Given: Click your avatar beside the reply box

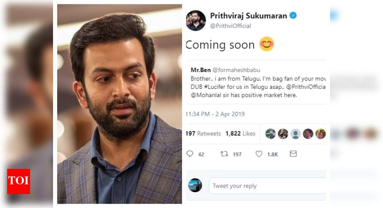Looking at the screenshot, I should (195, 185).
